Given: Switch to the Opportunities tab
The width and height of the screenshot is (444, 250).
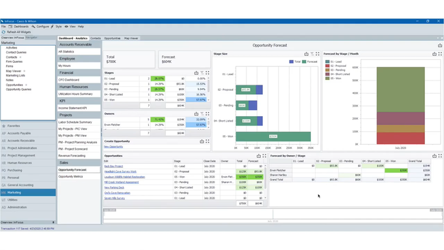Looking at the screenshot, I should (x=112, y=38).
